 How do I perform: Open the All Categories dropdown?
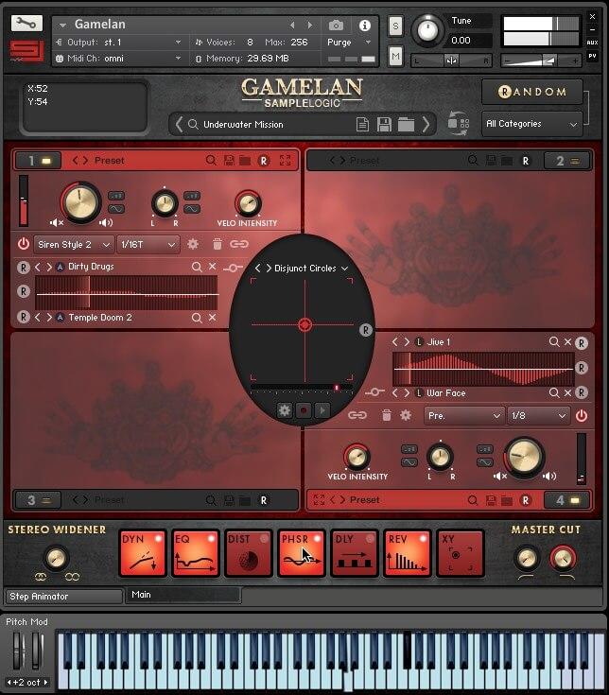click(x=531, y=124)
